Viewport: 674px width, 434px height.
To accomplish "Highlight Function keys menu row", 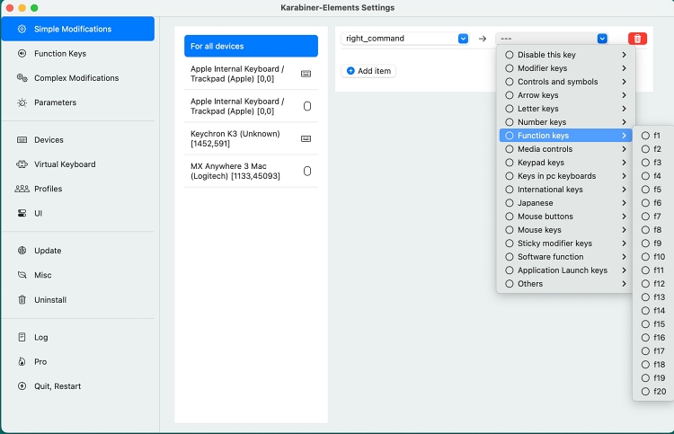I will [565, 136].
